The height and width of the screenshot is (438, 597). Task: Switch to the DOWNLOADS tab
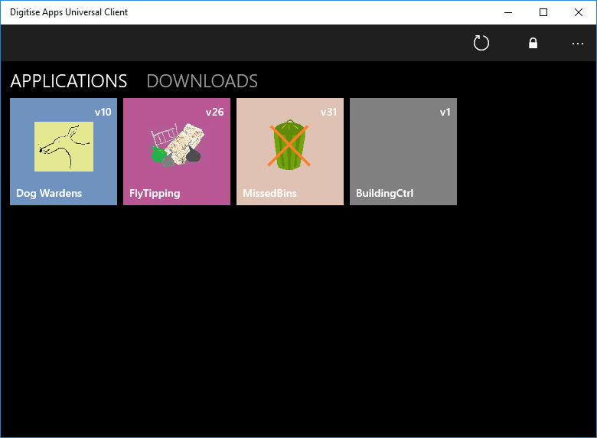click(x=202, y=81)
